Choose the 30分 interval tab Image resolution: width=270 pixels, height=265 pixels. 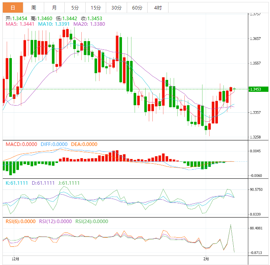tap(116, 8)
